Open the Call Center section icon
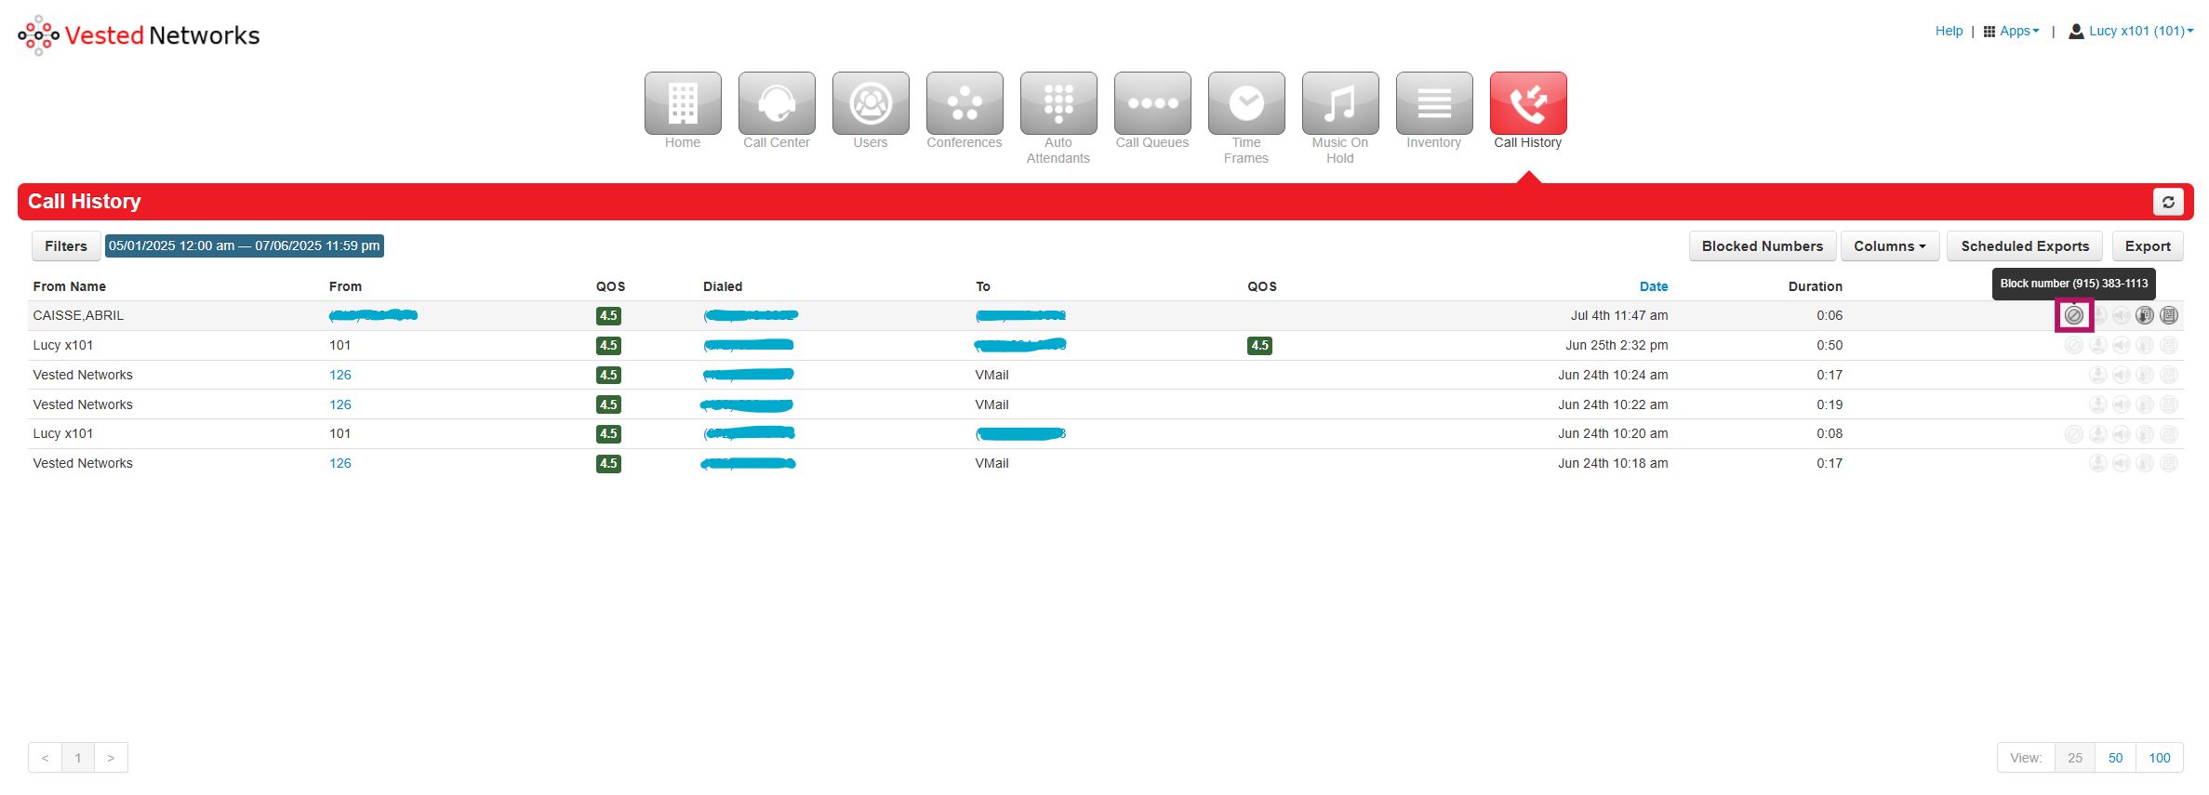The height and width of the screenshot is (795, 2209). tap(777, 104)
